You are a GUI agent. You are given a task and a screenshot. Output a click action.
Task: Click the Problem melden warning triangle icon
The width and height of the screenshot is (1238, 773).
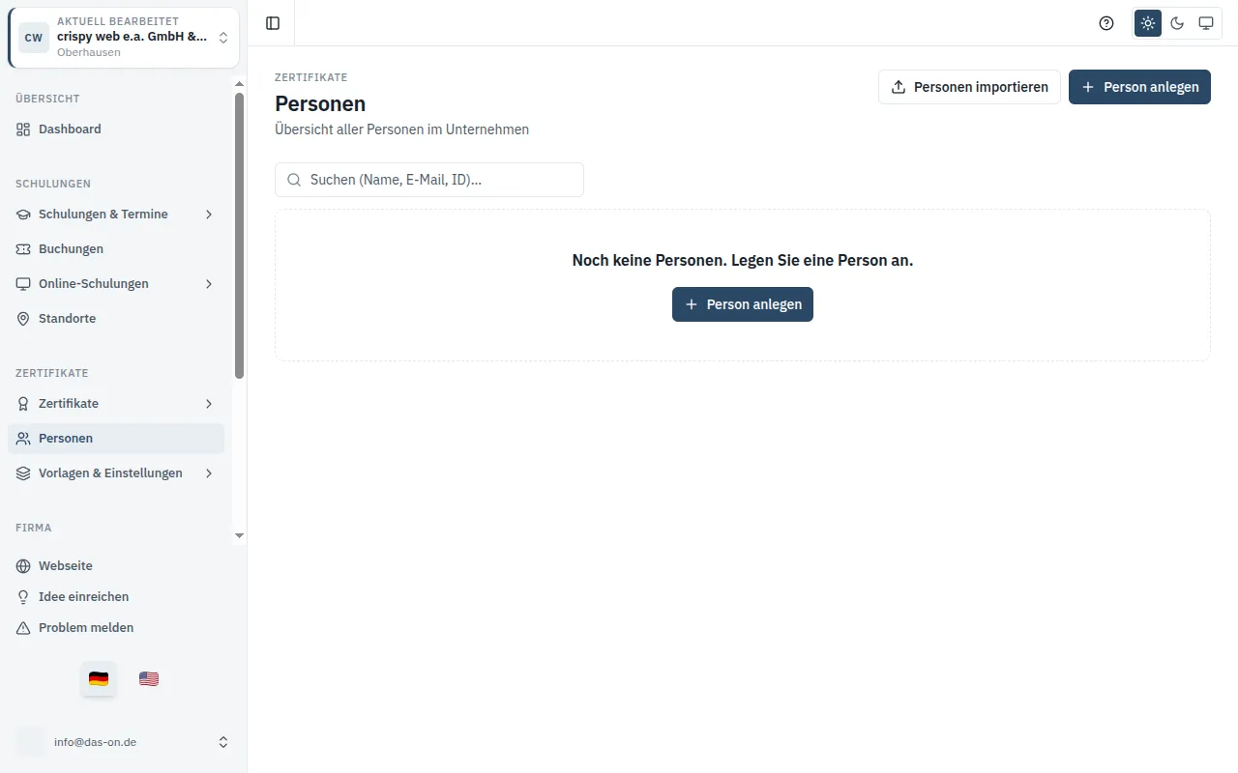point(23,628)
